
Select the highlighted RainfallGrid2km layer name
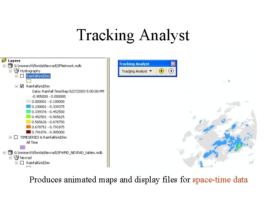pyautogui.click(x=38, y=76)
